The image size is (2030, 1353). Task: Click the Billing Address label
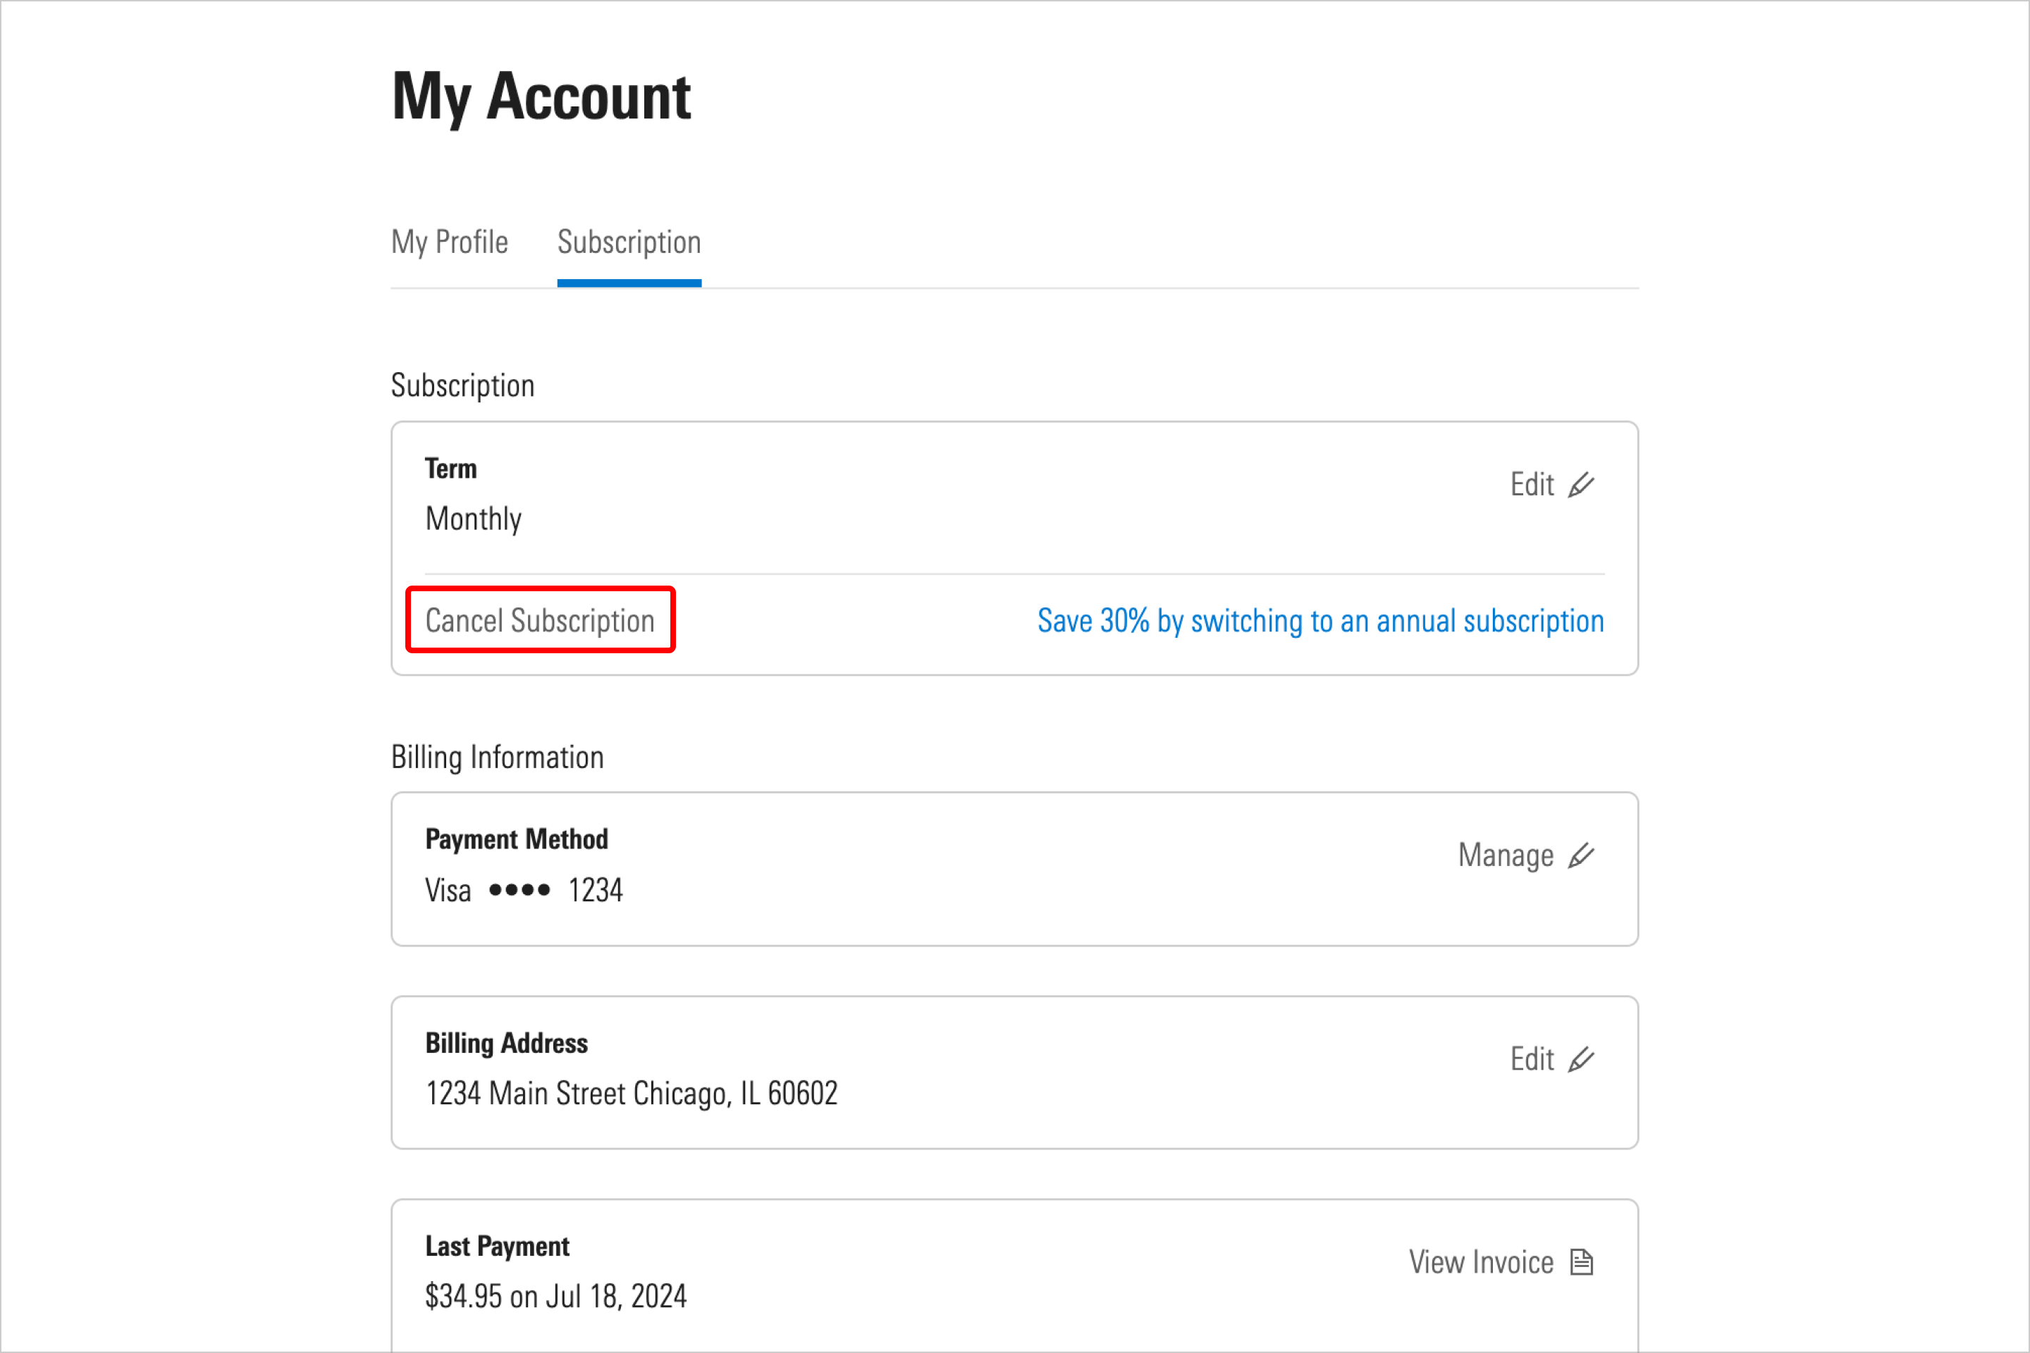507,1044
